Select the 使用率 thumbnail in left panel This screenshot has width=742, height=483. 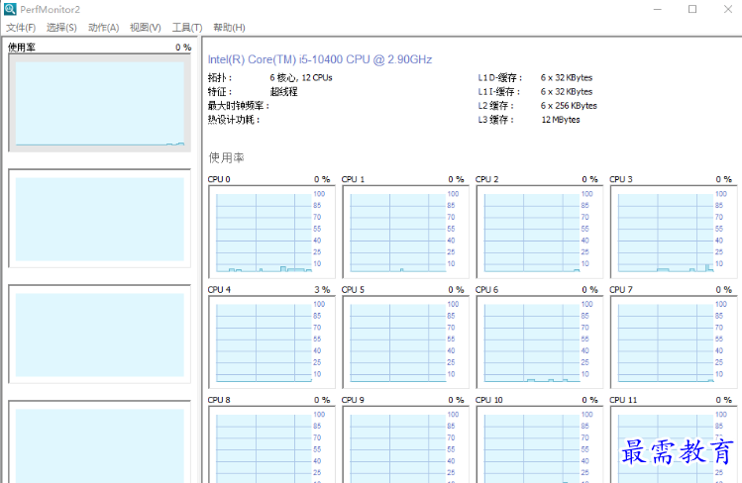tap(99, 103)
